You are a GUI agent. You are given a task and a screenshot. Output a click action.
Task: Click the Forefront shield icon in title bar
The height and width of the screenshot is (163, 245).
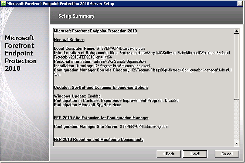(x=3, y=3)
